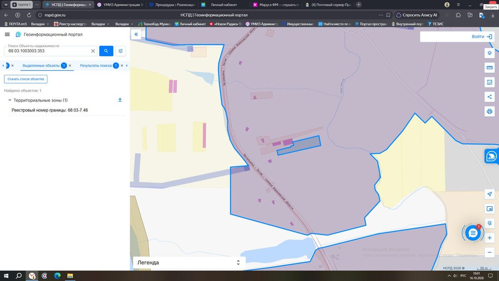Open ТехноКад-Муниц bookmark

point(154,24)
